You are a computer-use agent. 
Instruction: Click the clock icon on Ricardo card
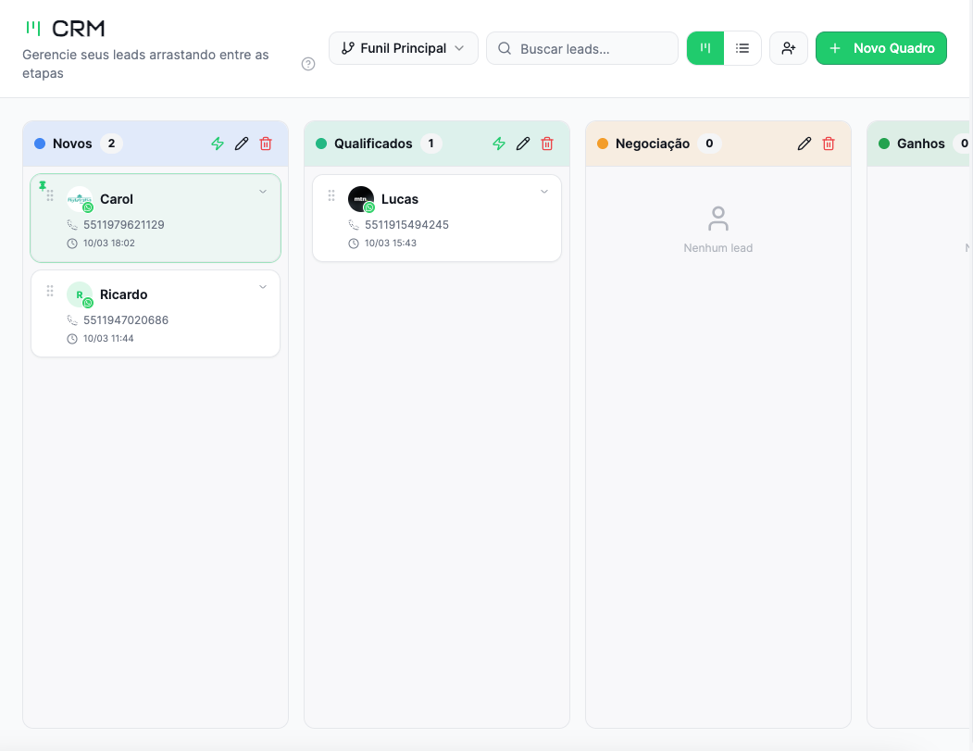[72, 339]
